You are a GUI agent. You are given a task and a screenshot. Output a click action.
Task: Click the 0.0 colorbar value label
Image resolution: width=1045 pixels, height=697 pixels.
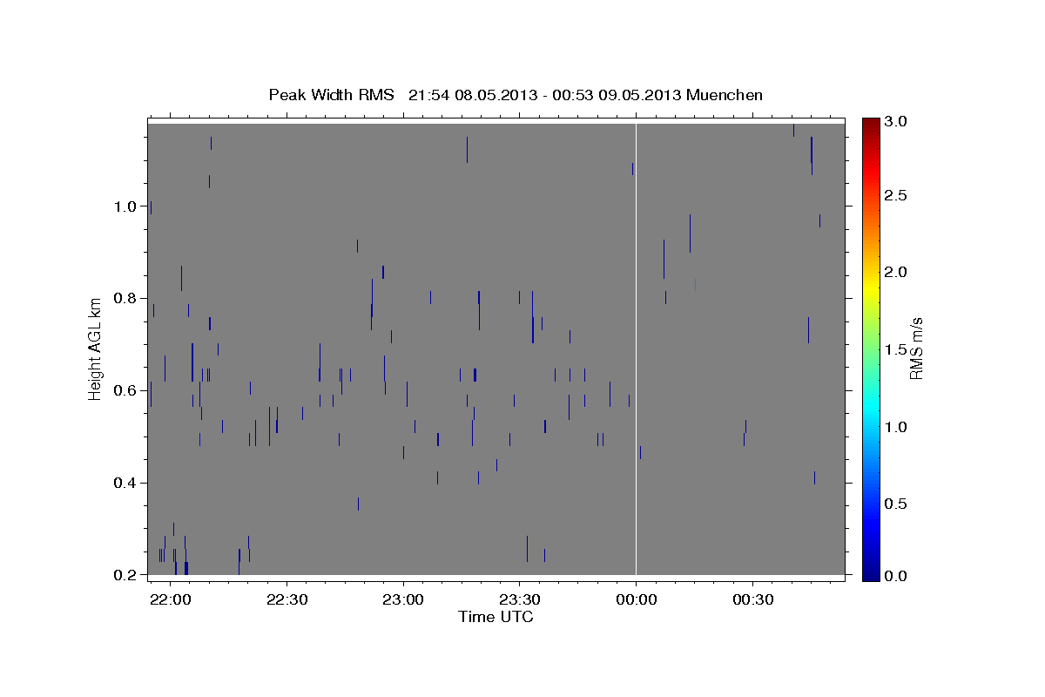click(x=896, y=576)
